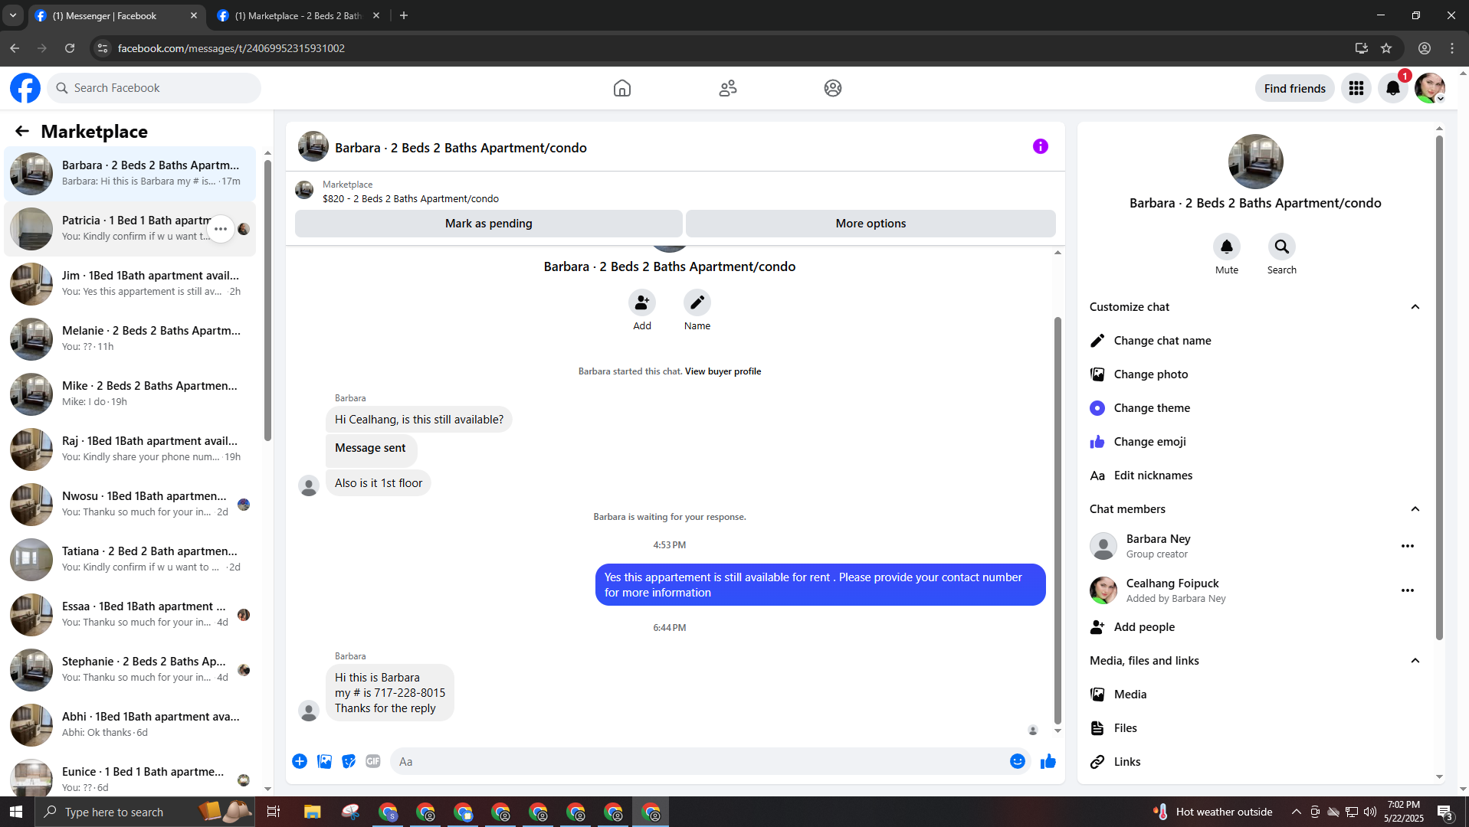Open the Mike 2 Beds 2 Baths conversation

[130, 394]
